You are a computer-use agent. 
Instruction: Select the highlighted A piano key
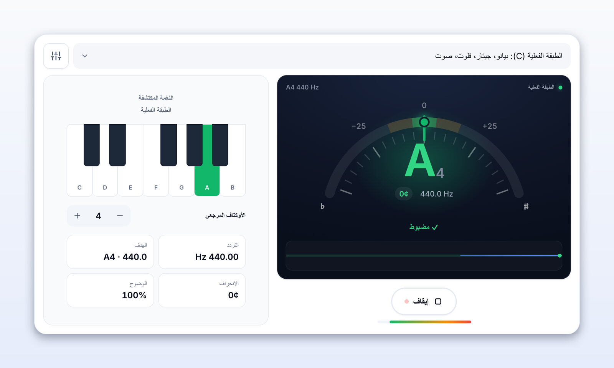(207, 180)
